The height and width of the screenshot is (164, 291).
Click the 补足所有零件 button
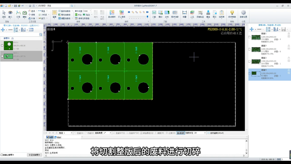coord(34,155)
